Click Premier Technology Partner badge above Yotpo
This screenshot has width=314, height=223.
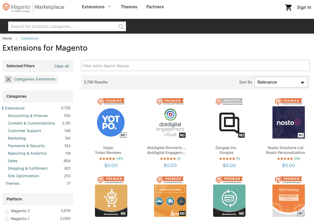coord(111,102)
